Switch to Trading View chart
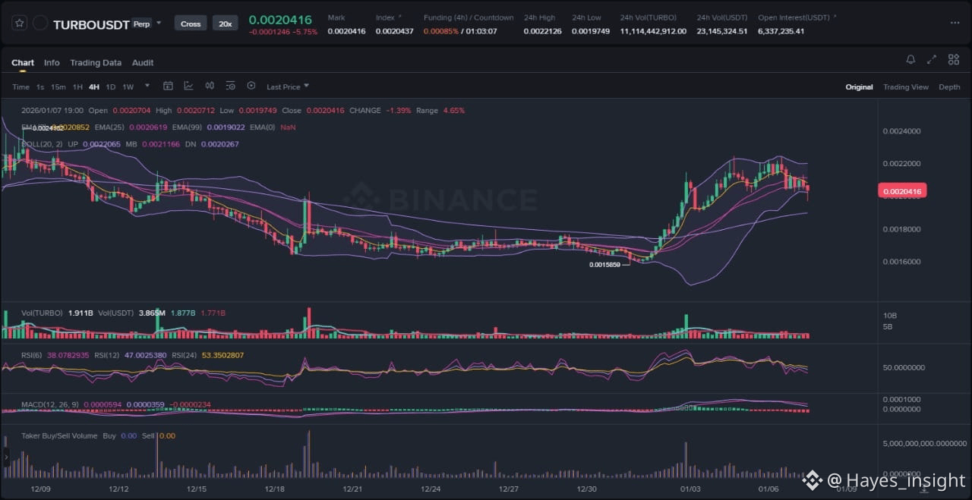The width and height of the screenshot is (972, 500). 905,86
